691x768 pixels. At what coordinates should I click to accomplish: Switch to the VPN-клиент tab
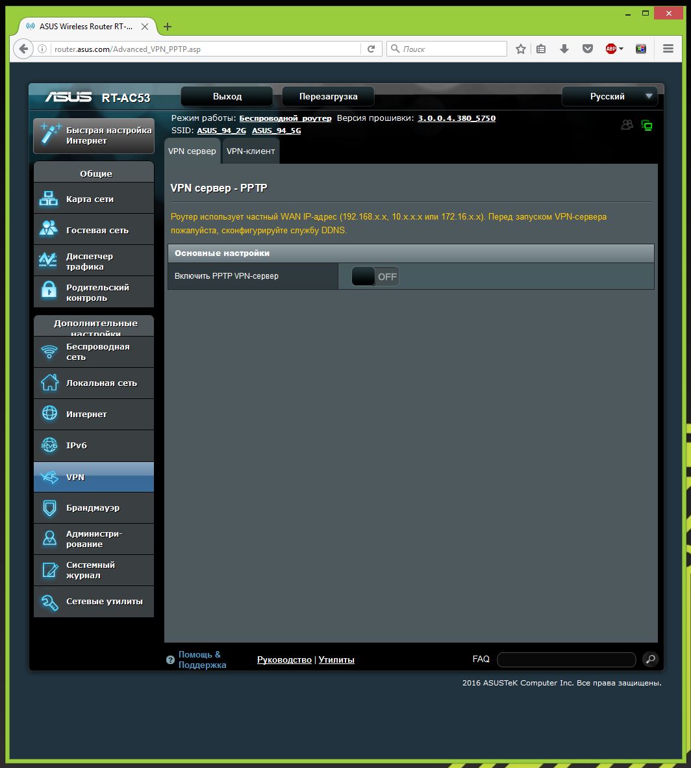[x=251, y=151]
